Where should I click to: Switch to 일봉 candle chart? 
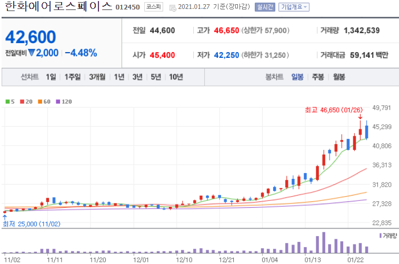297,77
